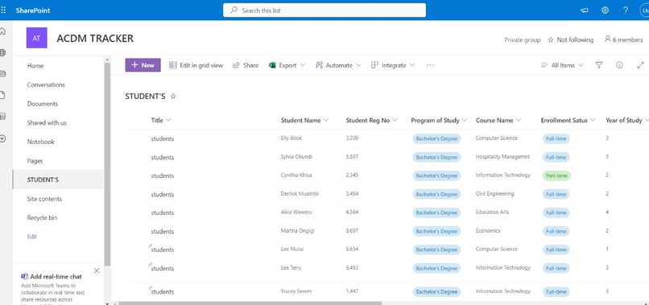The image size is (649, 305).
Task: Click the globe icon in left rail
Action: [2, 52]
